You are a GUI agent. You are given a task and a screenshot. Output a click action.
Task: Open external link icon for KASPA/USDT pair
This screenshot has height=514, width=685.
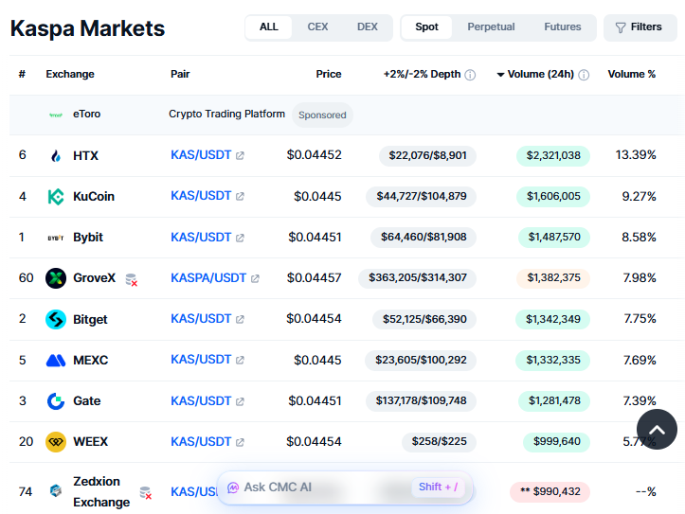[255, 278]
